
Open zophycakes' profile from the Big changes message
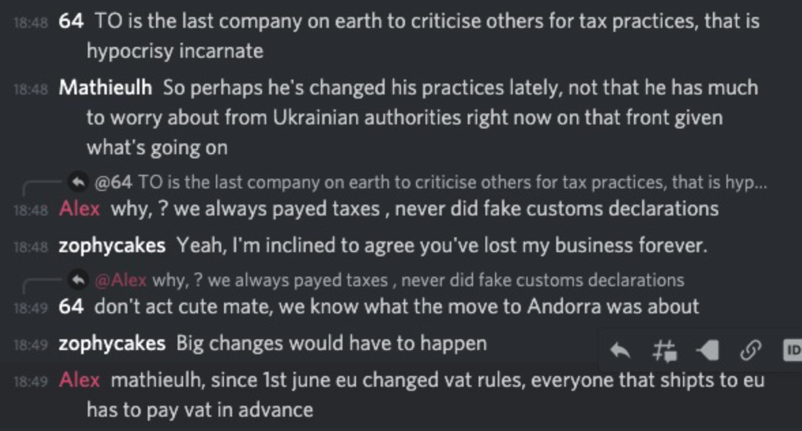click(x=112, y=343)
